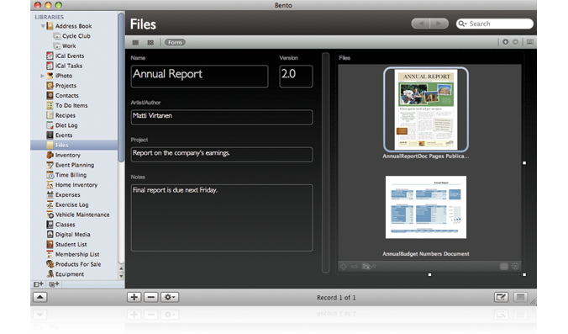Image resolution: width=568 pixels, height=334 pixels.
Task: Open the iCal Events library icon
Action: pyautogui.click(x=50, y=56)
